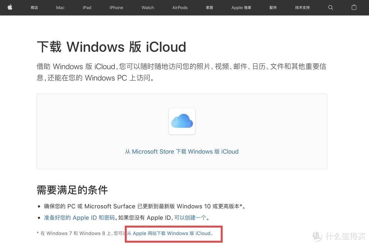Select Mac in the navigation bar

[60, 8]
